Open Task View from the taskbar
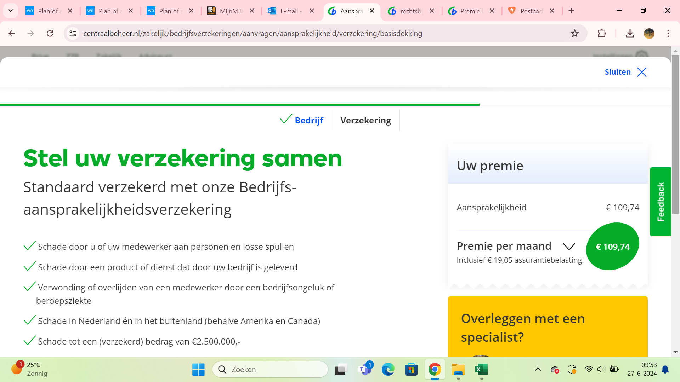 click(x=341, y=370)
